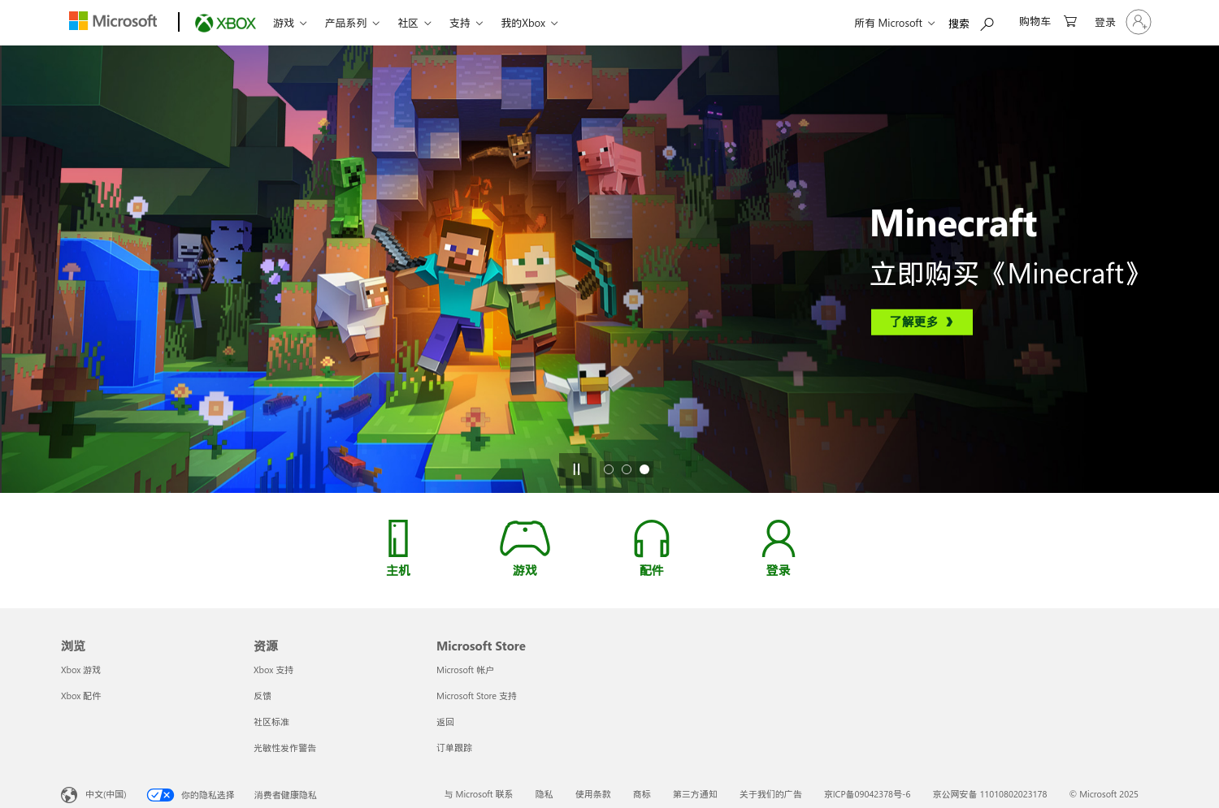Viewport: 1219px width, 808px height.
Task: Click the account avatar icon
Action: [1139, 22]
